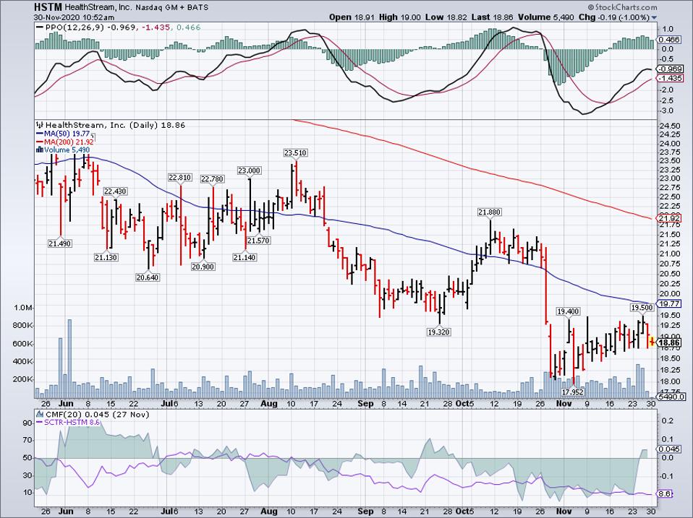This screenshot has height=518, width=693.
Task: Click the 0.045 CMF tag on the right axis
Action: [x=669, y=449]
